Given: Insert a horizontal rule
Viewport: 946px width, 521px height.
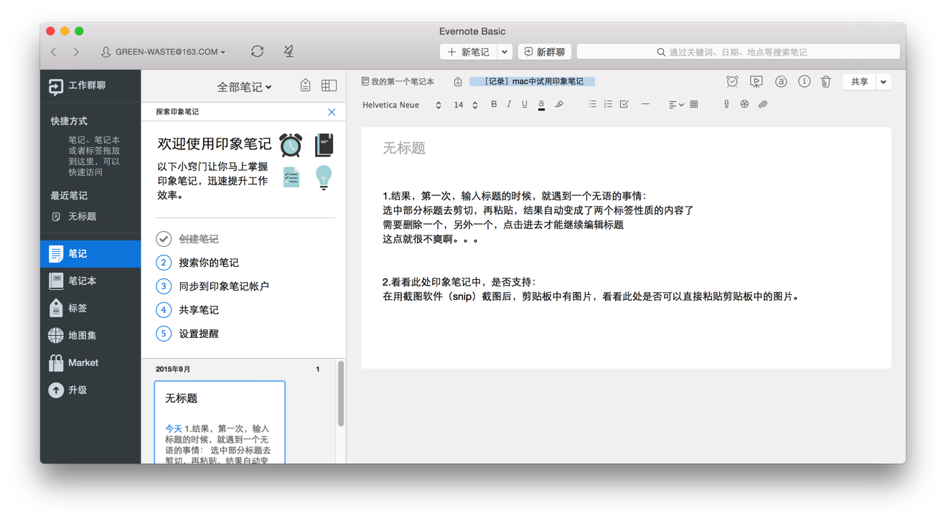Looking at the screenshot, I should coord(645,105).
